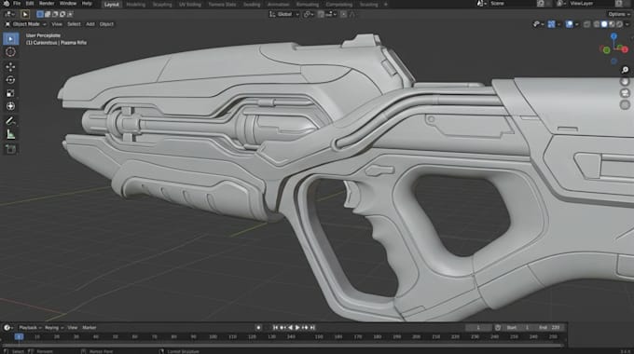Select the Select Box tool in the left toolbar

click(x=10, y=39)
